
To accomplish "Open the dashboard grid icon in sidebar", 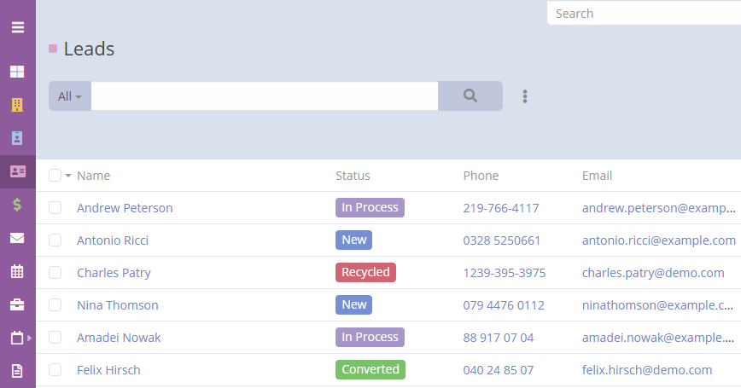I will click(17, 72).
